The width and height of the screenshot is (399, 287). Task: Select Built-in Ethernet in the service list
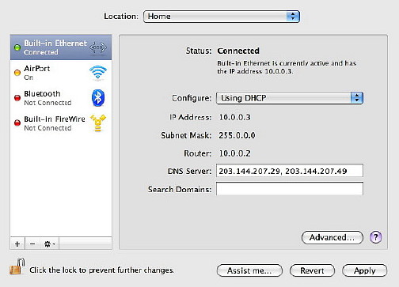point(61,47)
